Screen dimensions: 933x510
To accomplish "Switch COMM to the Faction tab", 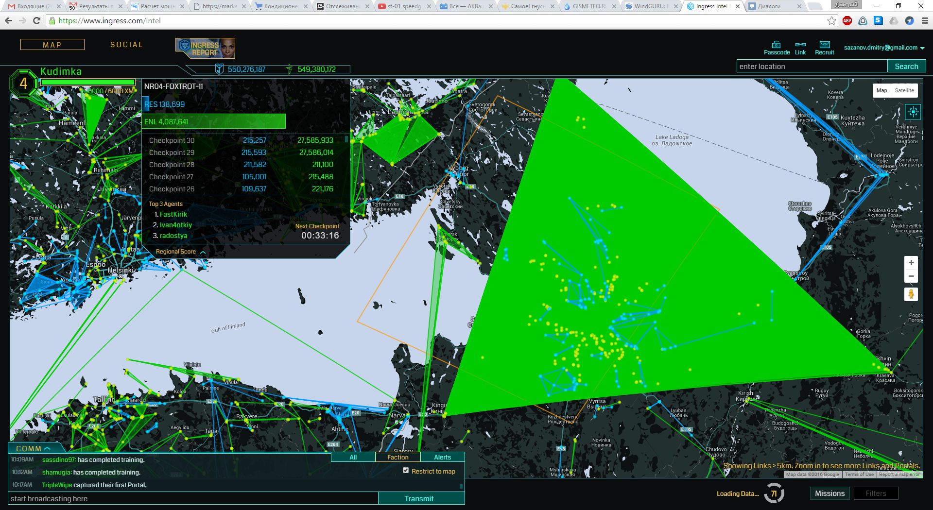I will (x=397, y=457).
